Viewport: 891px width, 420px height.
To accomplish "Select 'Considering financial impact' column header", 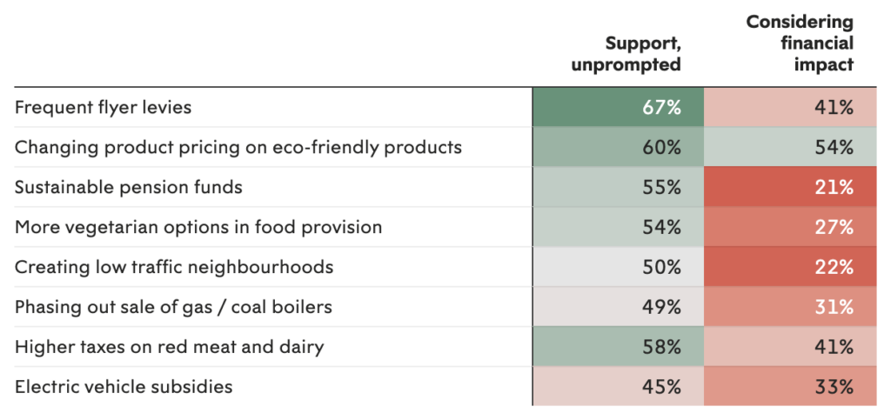I will [x=800, y=43].
